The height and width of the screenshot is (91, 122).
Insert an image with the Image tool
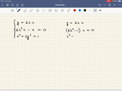[x=56, y=10]
